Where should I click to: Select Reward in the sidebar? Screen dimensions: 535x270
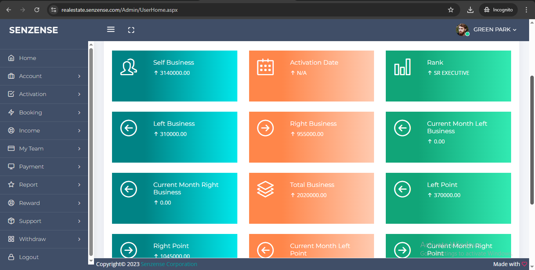pyautogui.click(x=44, y=203)
